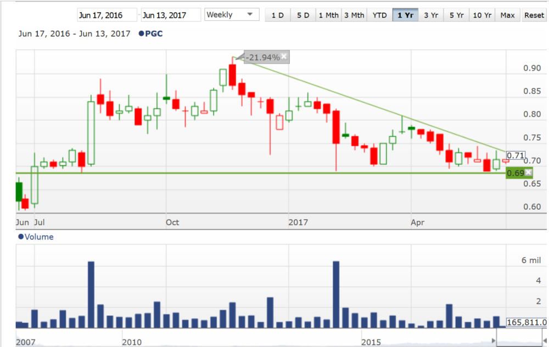The height and width of the screenshot is (347, 549).
Task: Select the 3 Yr range
Action: click(x=431, y=15)
